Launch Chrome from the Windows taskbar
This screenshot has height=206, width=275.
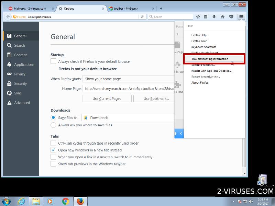coord(65,201)
